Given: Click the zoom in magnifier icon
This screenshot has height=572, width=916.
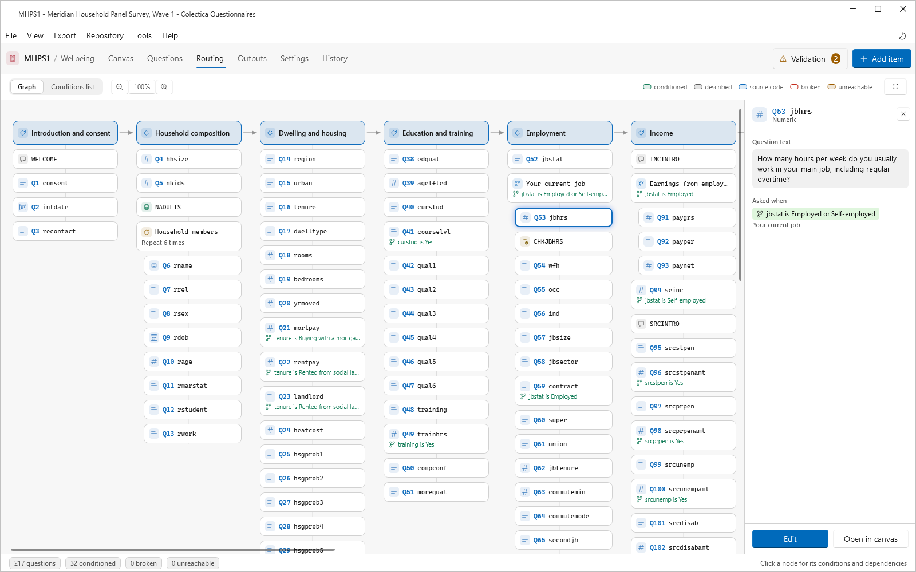Looking at the screenshot, I should (164, 87).
